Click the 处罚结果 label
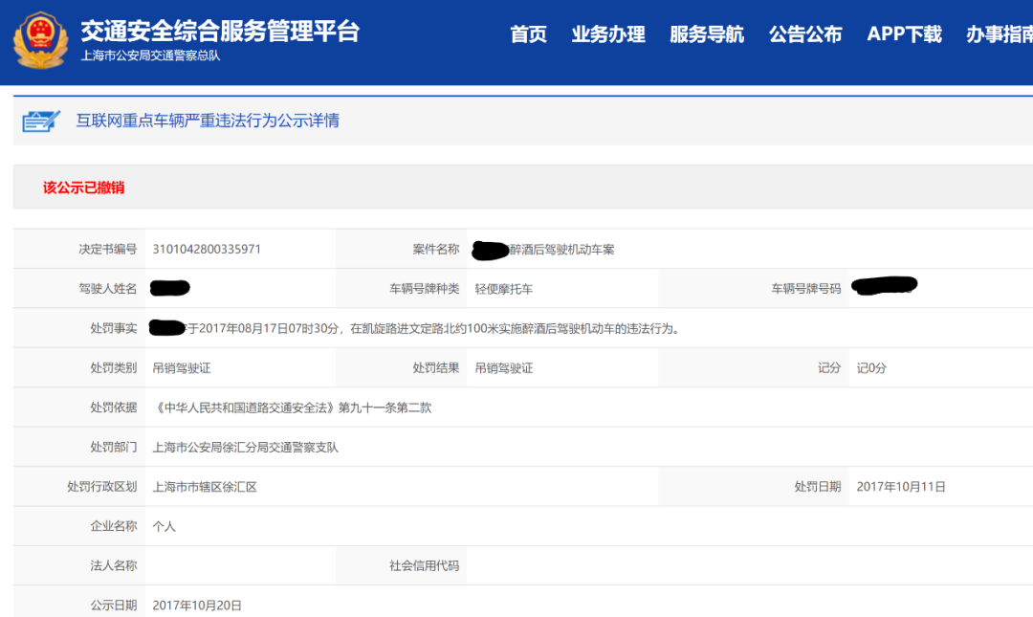Viewport: 1033px width, 617px height. [436, 368]
